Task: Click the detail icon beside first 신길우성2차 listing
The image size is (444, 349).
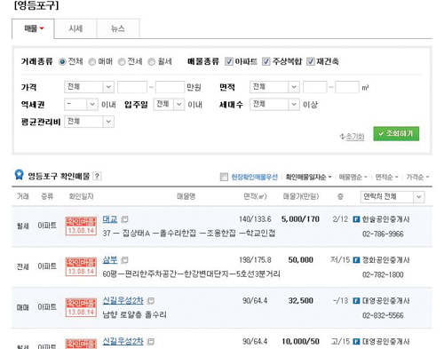Action: tap(151, 301)
